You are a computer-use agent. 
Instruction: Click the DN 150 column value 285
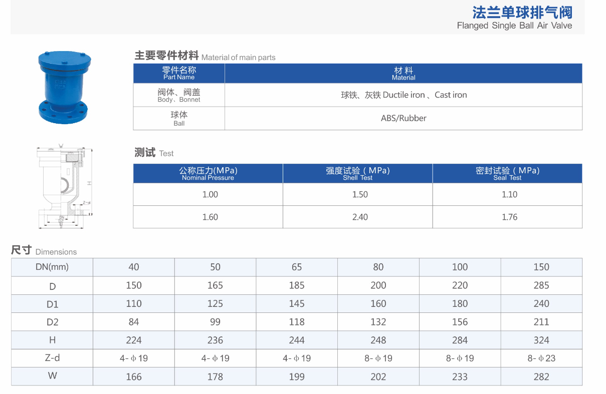tap(541, 285)
